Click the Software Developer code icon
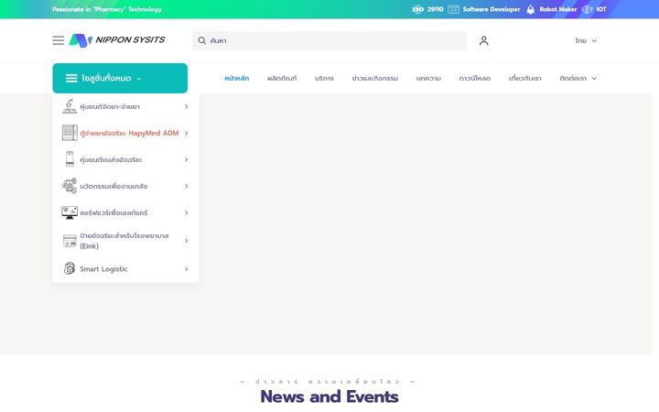 click(x=453, y=9)
